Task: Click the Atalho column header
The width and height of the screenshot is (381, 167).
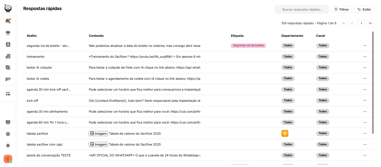Action: pos(32,36)
